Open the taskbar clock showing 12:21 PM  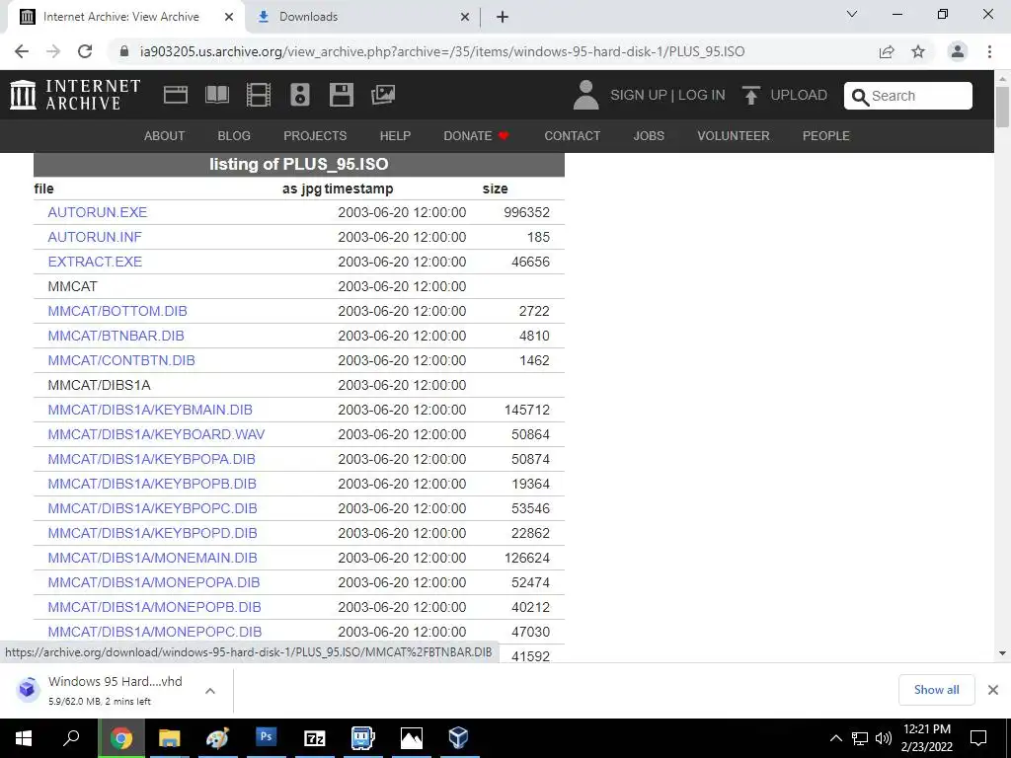926,738
